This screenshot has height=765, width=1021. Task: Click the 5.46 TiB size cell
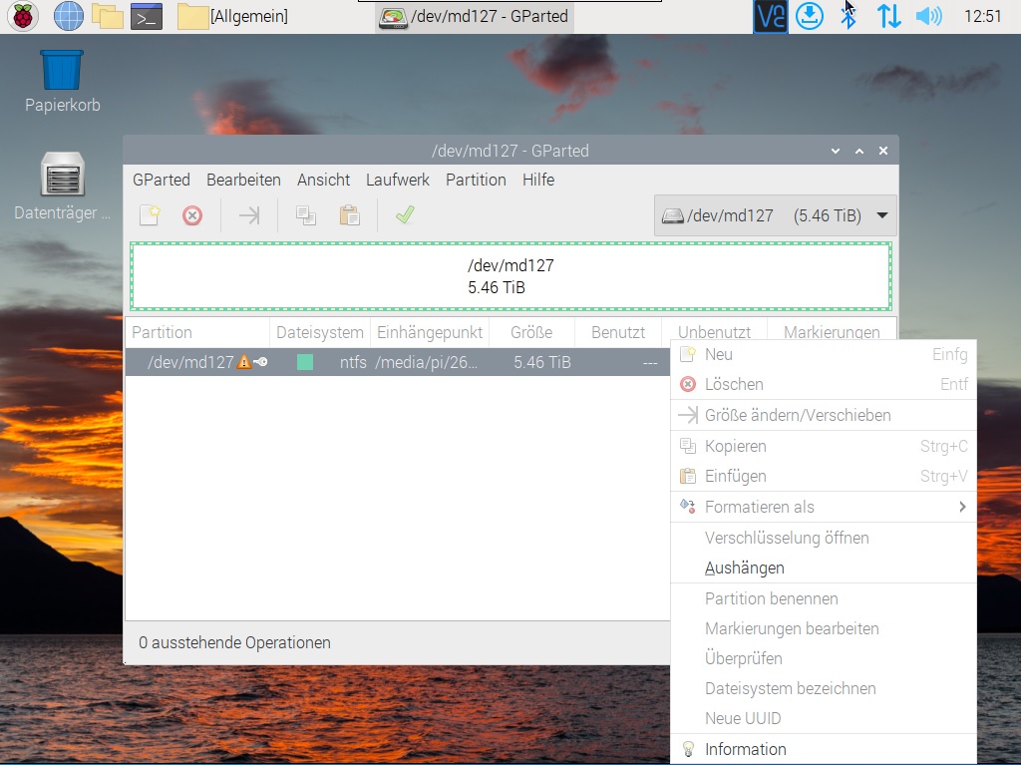point(541,362)
